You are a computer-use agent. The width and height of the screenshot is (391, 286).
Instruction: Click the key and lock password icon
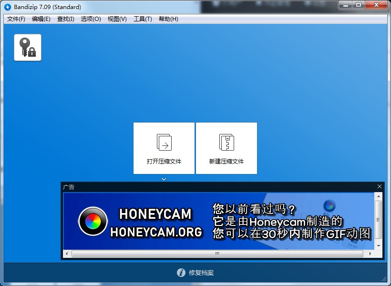pos(28,48)
